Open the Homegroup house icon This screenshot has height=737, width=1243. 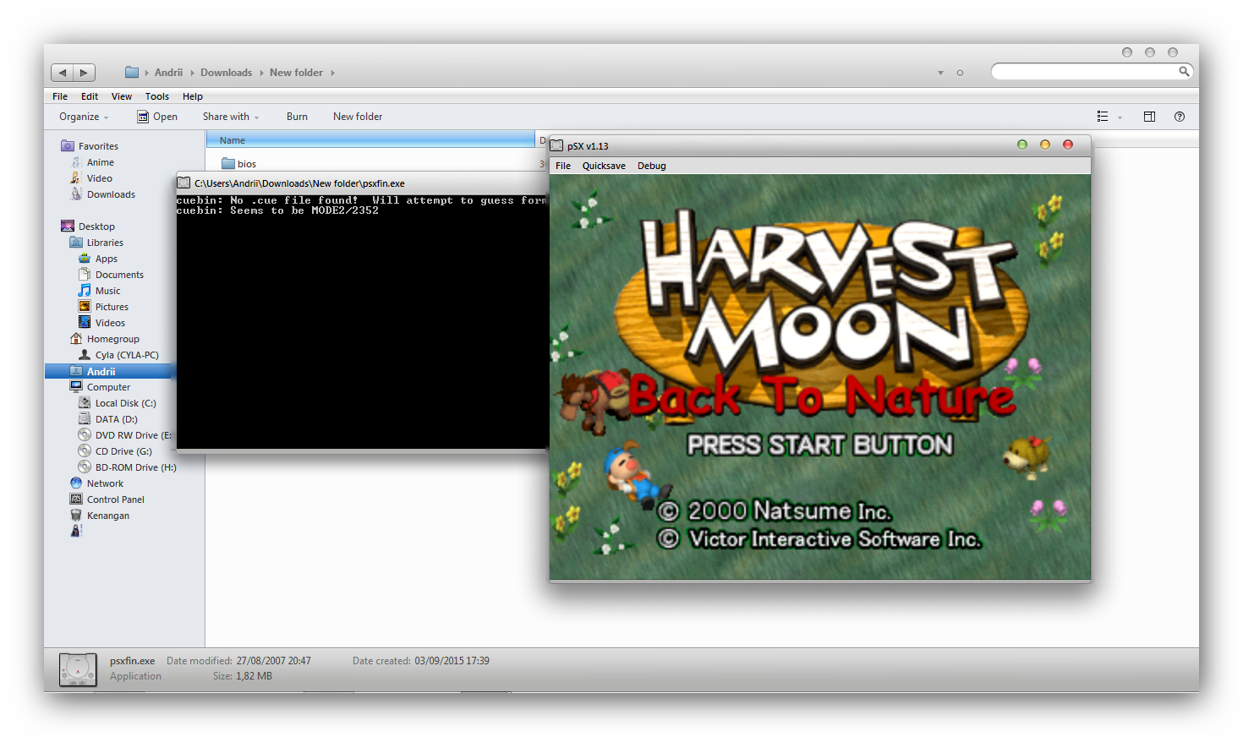coord(76,339)
